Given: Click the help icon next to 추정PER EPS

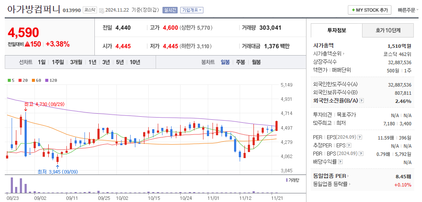Looking at the screenshot, I should 349,146.
